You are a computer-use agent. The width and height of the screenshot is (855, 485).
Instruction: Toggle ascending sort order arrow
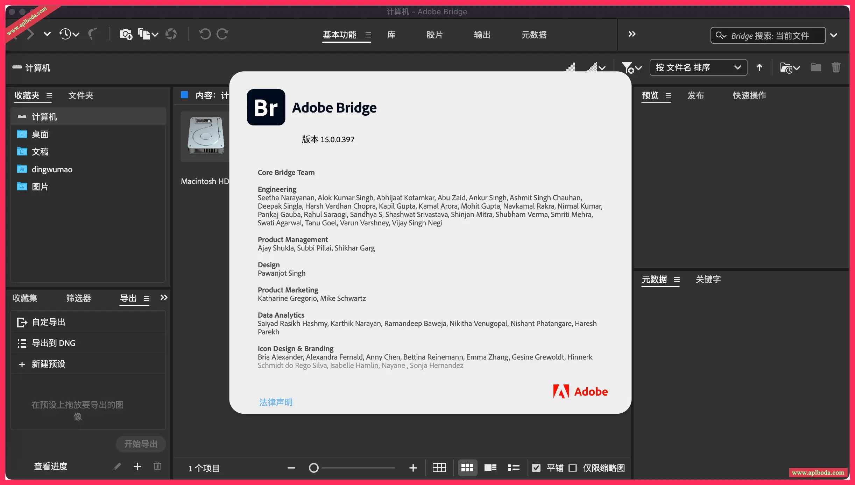[x=759, y=67]
